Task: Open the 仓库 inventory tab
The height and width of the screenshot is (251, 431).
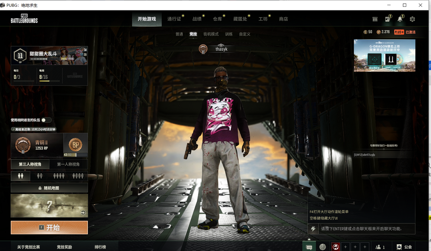Action: point(217,19)
